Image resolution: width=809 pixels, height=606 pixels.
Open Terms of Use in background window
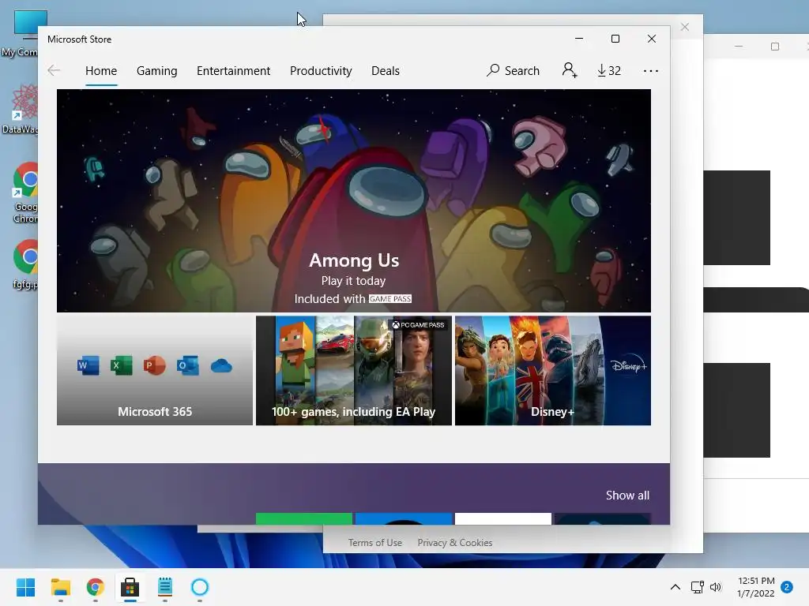pyautogui.click(x=375, y=543)
